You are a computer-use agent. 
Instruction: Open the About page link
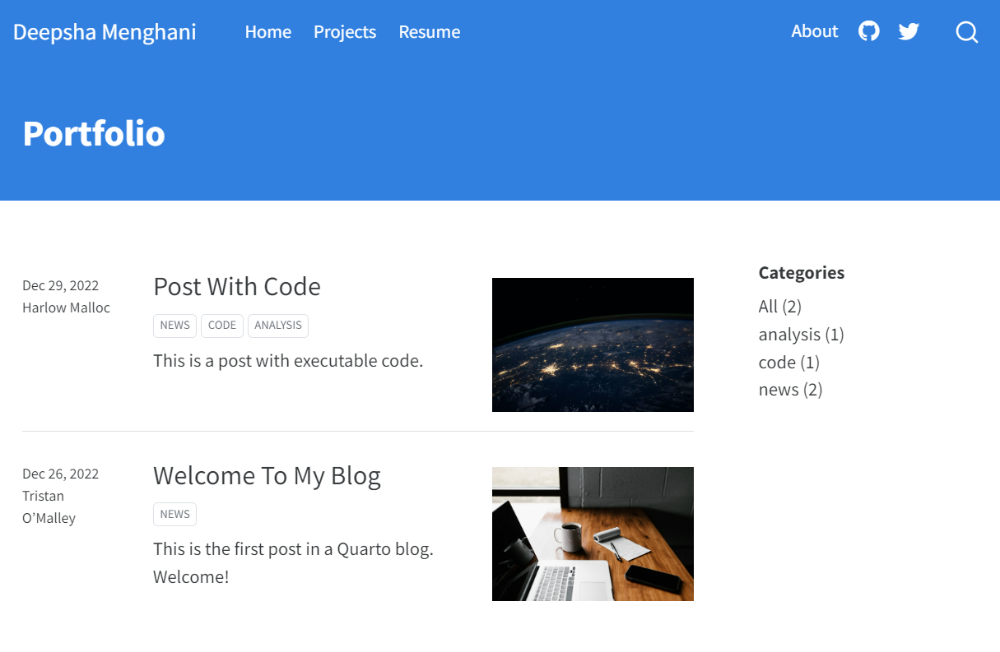pyautogui.click(x=814, y=31)
